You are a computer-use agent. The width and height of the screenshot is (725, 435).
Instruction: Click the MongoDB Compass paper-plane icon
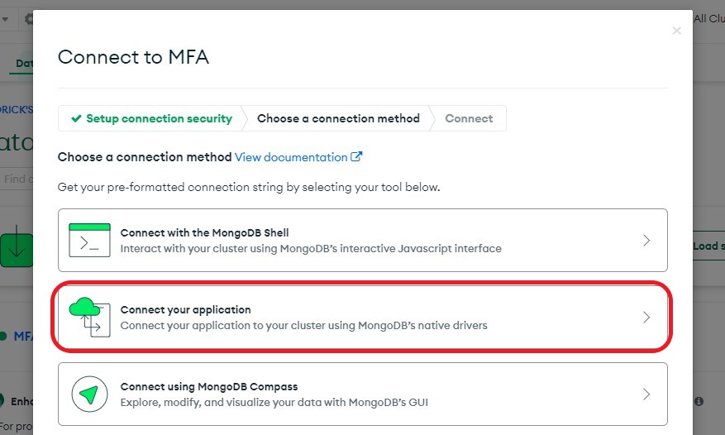click(x=89, y=394)
